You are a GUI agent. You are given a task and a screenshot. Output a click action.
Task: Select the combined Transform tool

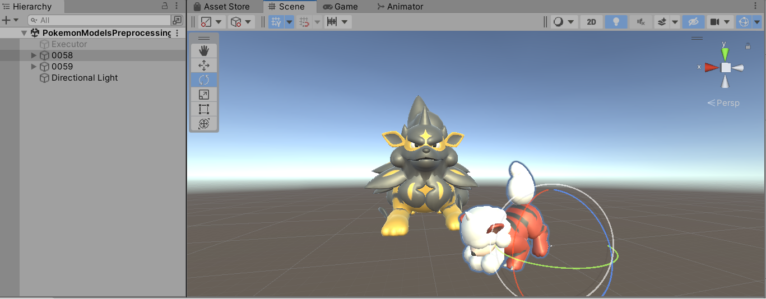coord(204,123)
